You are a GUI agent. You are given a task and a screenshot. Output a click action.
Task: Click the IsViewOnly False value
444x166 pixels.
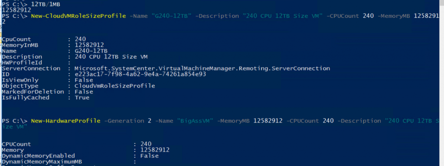[x=84, y=80]
